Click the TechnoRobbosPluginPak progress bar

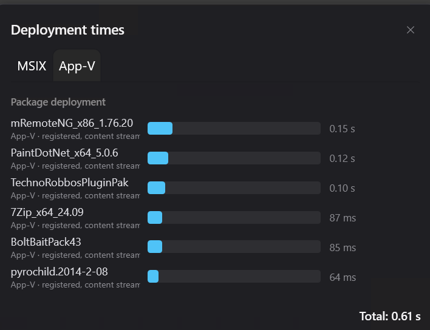[x=234, y=188]
